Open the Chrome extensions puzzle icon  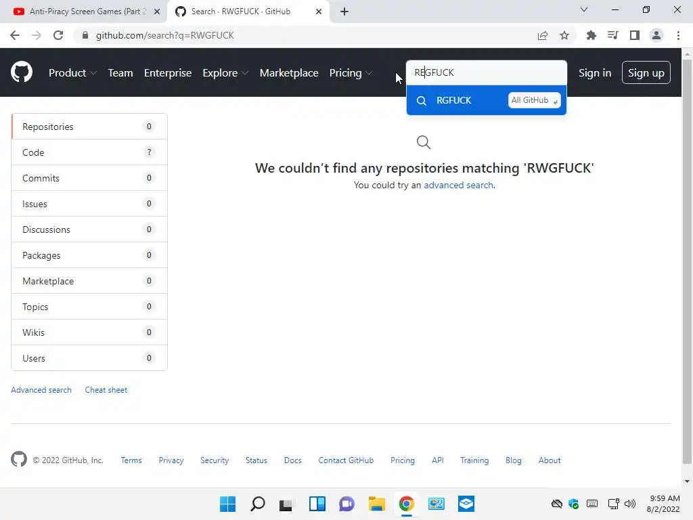[x=591, y=35]
